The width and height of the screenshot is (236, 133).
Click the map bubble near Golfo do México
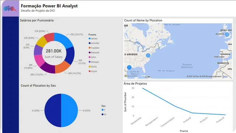129,67
